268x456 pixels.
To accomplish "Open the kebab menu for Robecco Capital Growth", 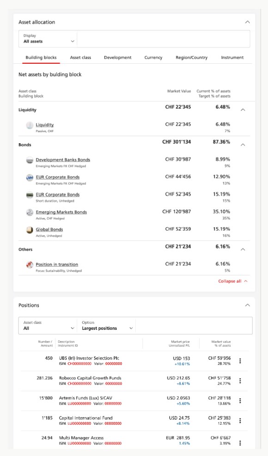I will (x=240, y=381).
